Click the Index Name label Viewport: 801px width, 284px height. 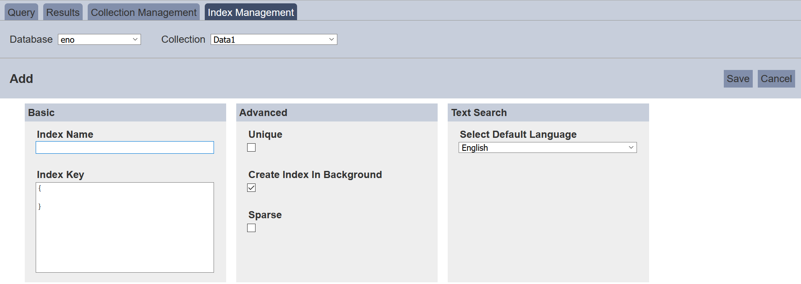click(65, 134)
